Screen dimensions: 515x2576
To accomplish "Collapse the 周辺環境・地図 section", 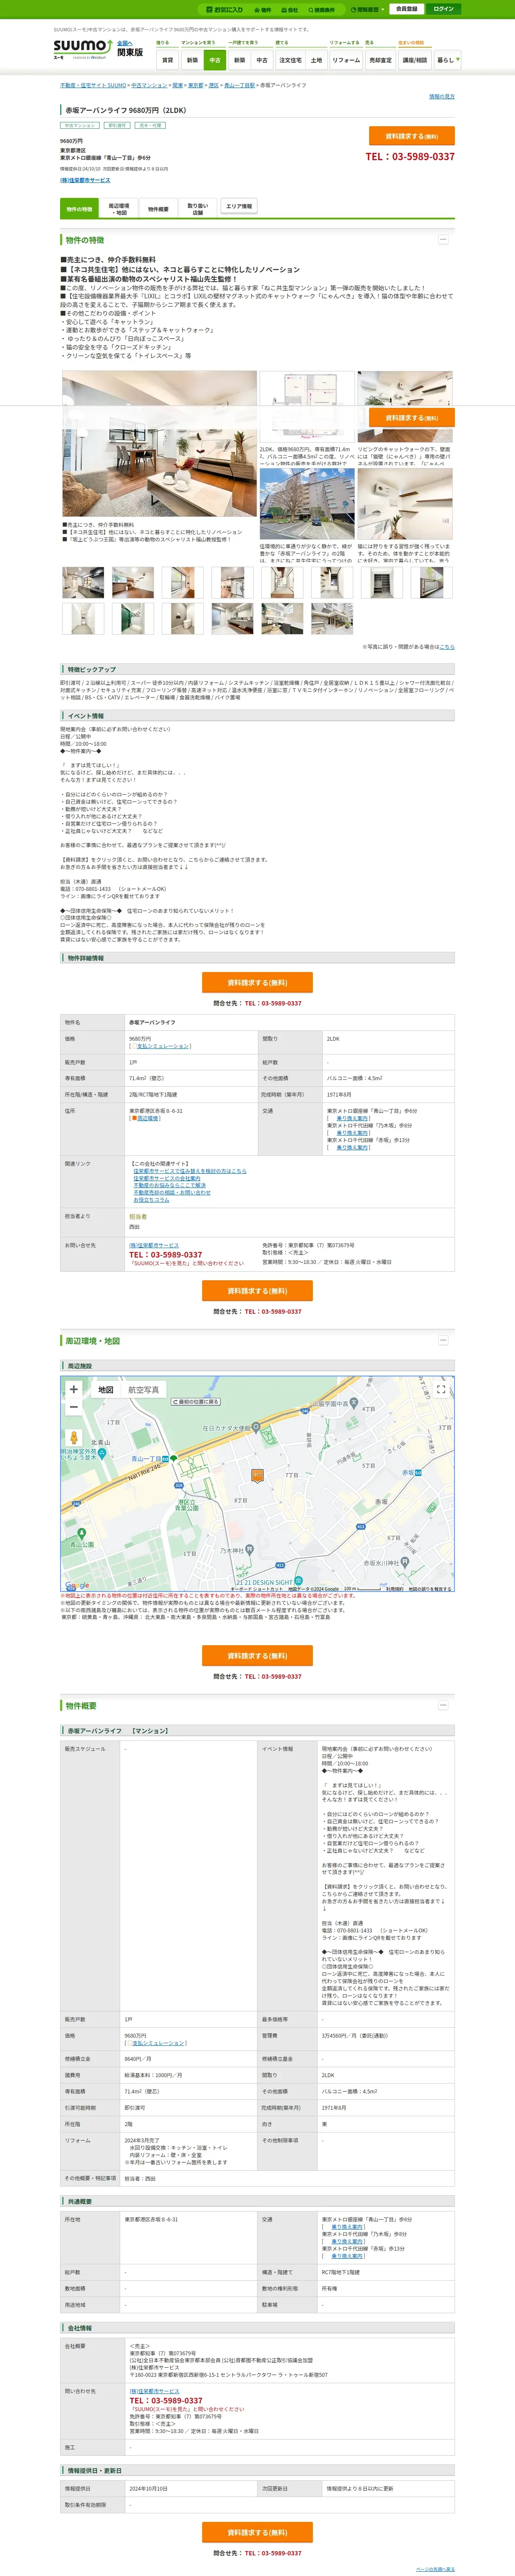I will click(x=443, y=1340).
